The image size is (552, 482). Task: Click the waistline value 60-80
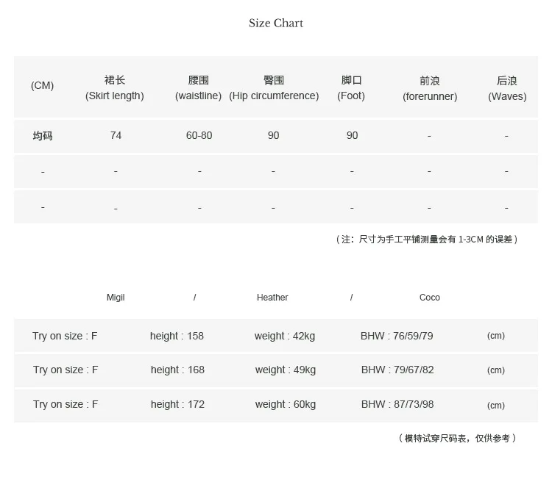coord(199,135)
